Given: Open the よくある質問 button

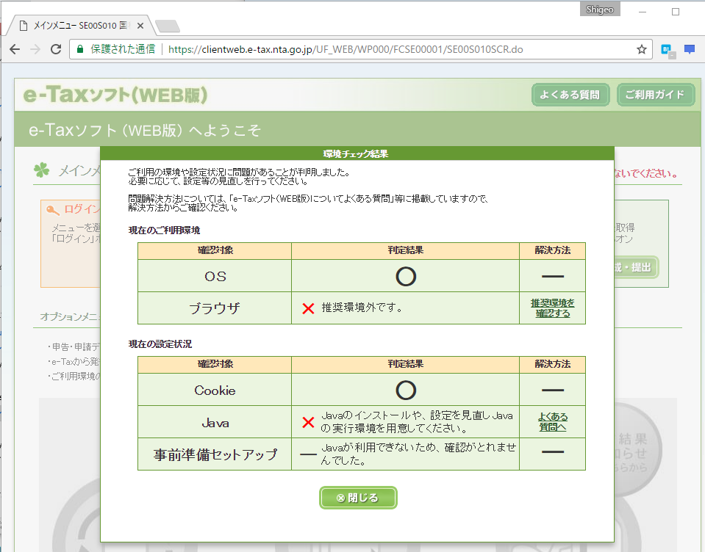Looking at the screenshot, I should [x=570, y=95].
